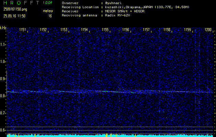216x137 pixels.
Task: Click the HROFFT title text
Action: tap(21, 3)
